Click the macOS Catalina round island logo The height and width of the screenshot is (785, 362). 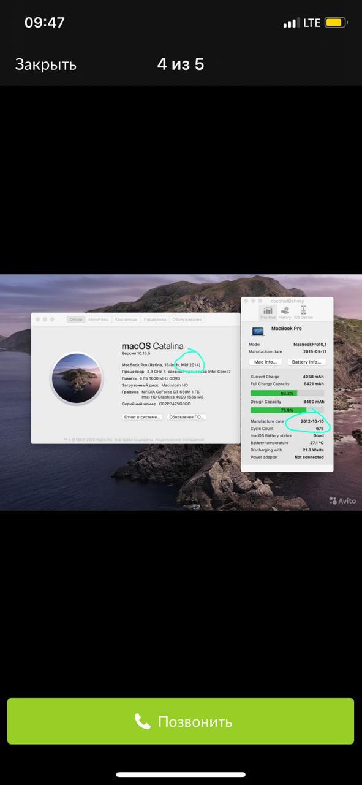[77, 378]
